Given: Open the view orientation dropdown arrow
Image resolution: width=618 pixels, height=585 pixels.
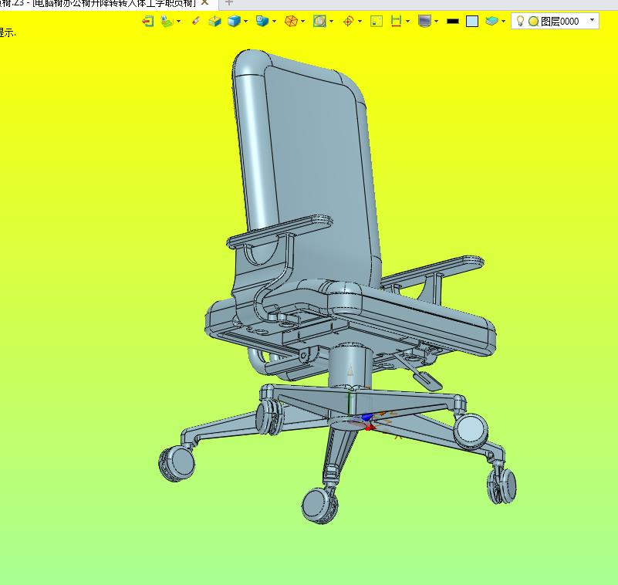Looking at the screenshot, I should click(275, 22).
